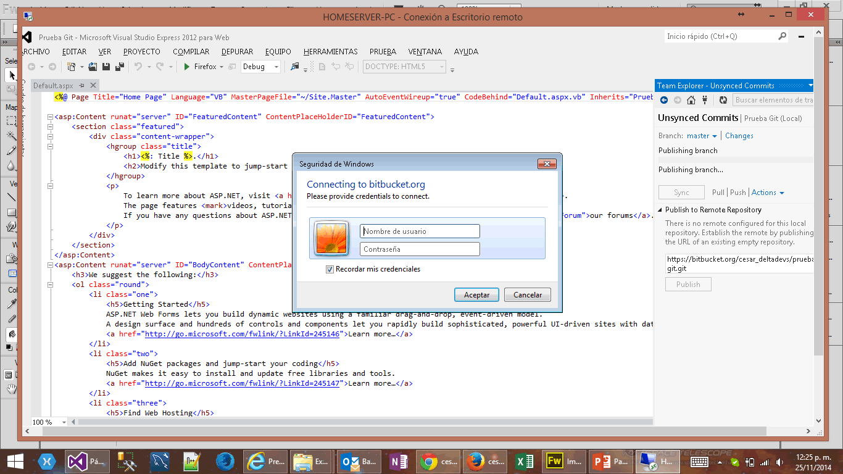Open the COMPILAR menu
This screenshot has width=843, height=474.
[x=191, y=52]
